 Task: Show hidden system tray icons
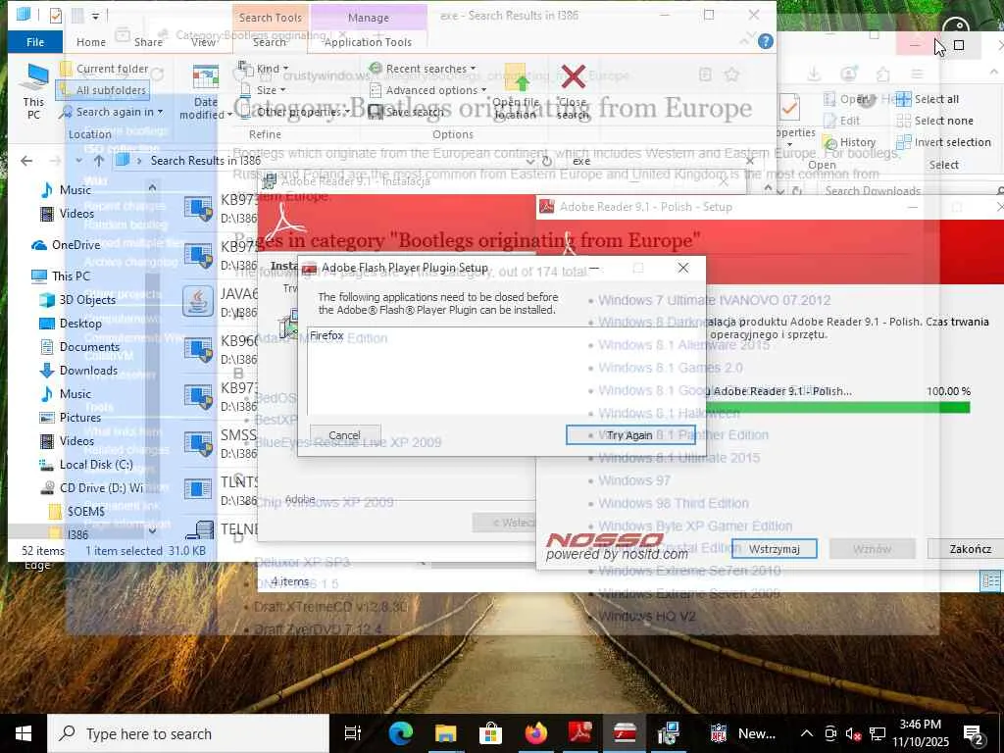pyautogui.click(x=807, y=733)
